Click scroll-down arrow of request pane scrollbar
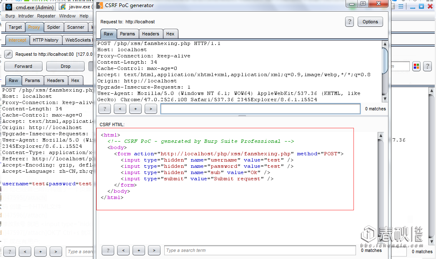Screen dimensions: 436x259 point(385,99)
